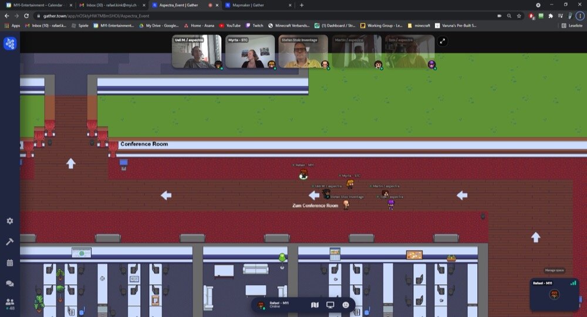Bookmark this page with the star icon
The width and height of the screenshot is (587, 317).
[x=519, y=16]
